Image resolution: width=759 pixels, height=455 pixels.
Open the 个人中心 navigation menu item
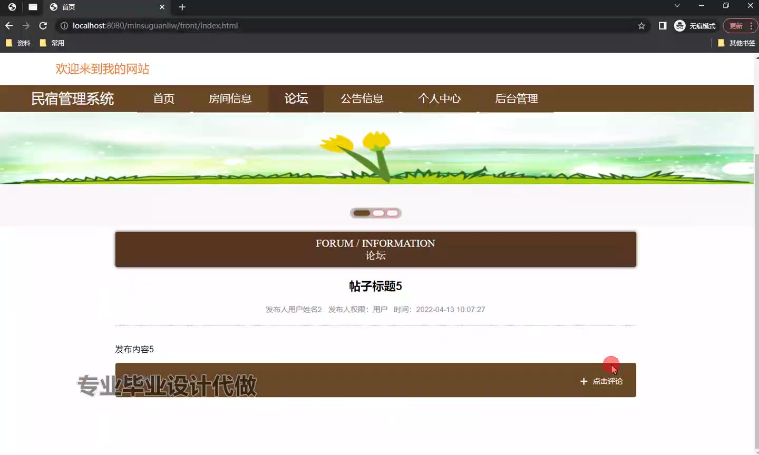439,98
